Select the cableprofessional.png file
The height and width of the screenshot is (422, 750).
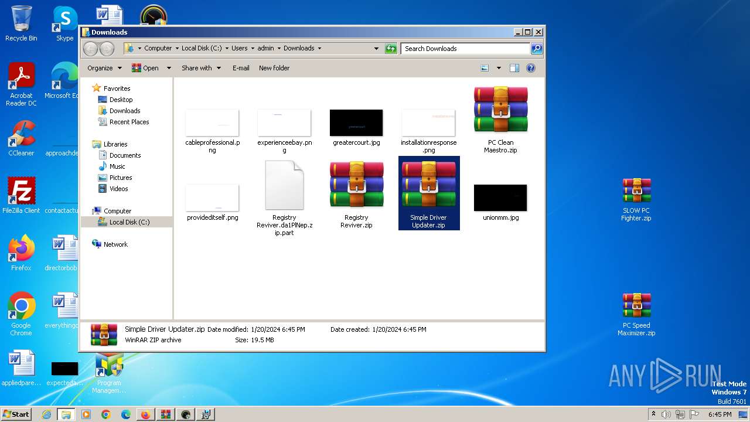[x=212, y=131]
